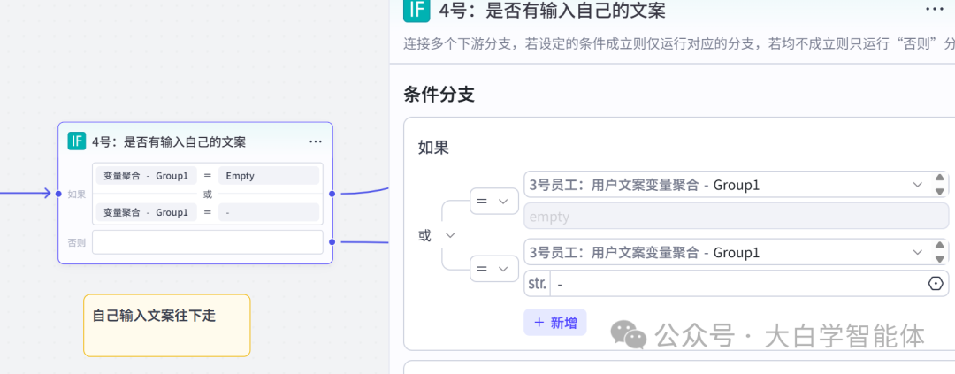Click the first condition 变量聚合 - Group1 on the node
This screenshot has height=374, width=955.
click(146, 175)
